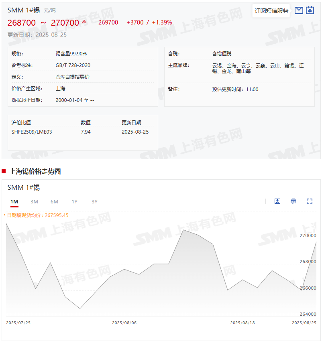Screen dimensions: 324x343
Task: Click the 数值 column header
Action: 86,122
